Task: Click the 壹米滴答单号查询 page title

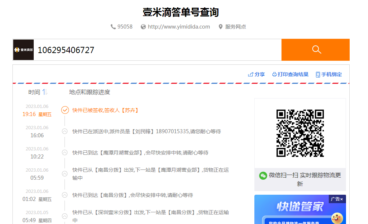Action: 181,12
